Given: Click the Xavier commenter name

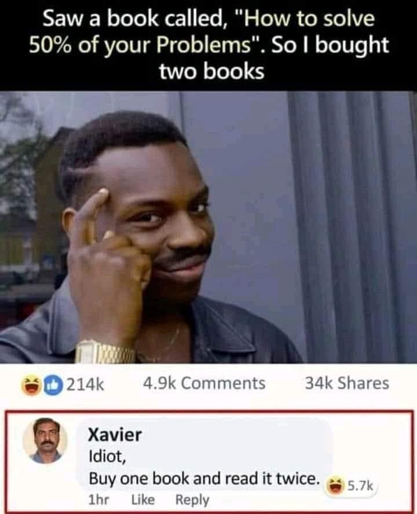Looking at the screenshot, I should pos(115,435).
